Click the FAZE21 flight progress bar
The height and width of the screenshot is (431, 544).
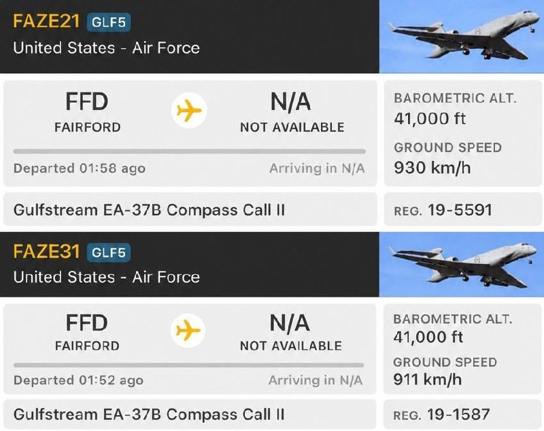(x=190, y=151)
